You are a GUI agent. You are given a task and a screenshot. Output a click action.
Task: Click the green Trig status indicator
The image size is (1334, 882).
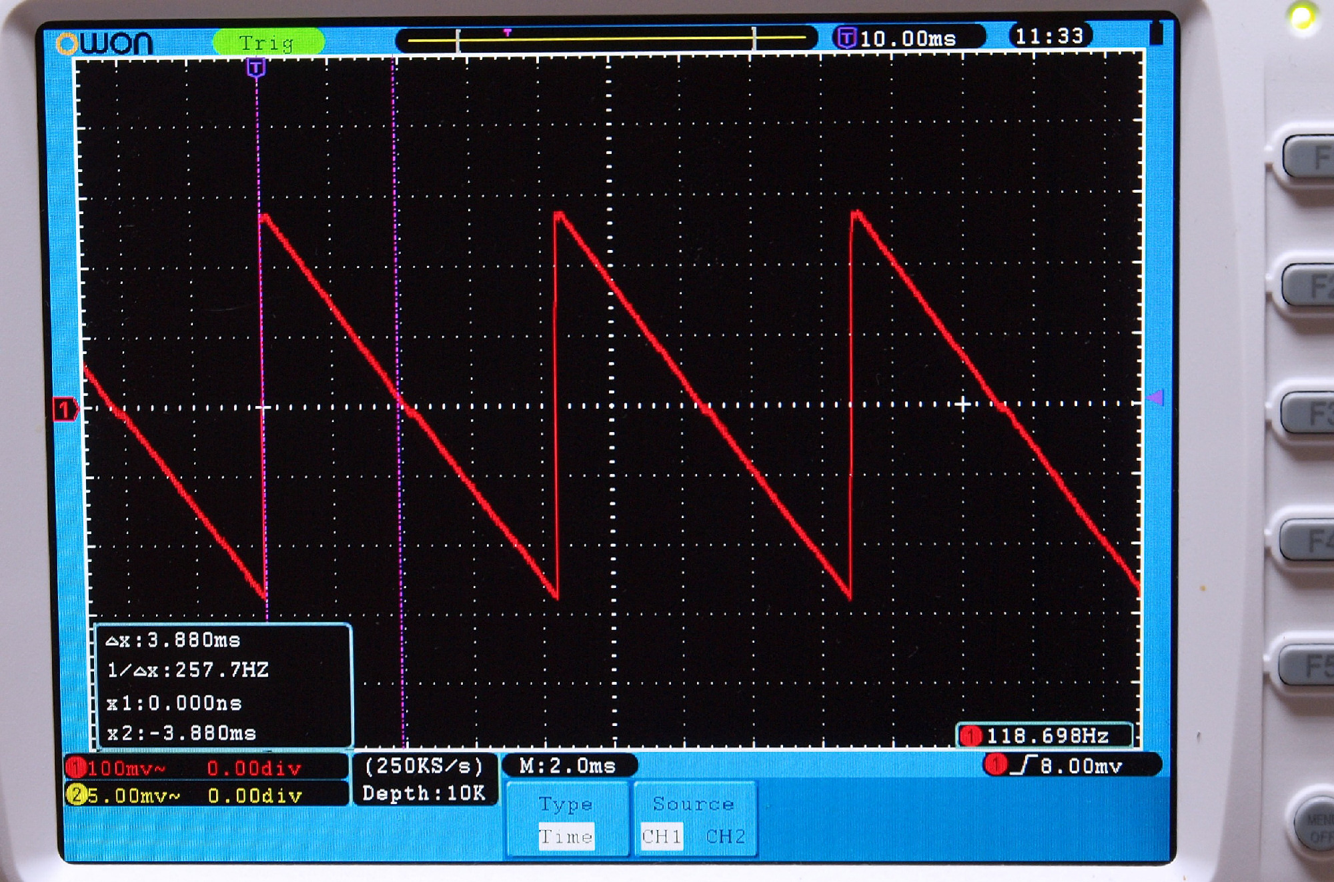[x=268, y=43]
